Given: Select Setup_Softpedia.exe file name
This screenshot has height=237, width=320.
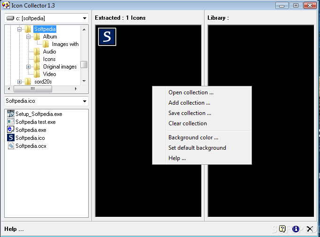Looking at the screenshot, I should point(39,114).
